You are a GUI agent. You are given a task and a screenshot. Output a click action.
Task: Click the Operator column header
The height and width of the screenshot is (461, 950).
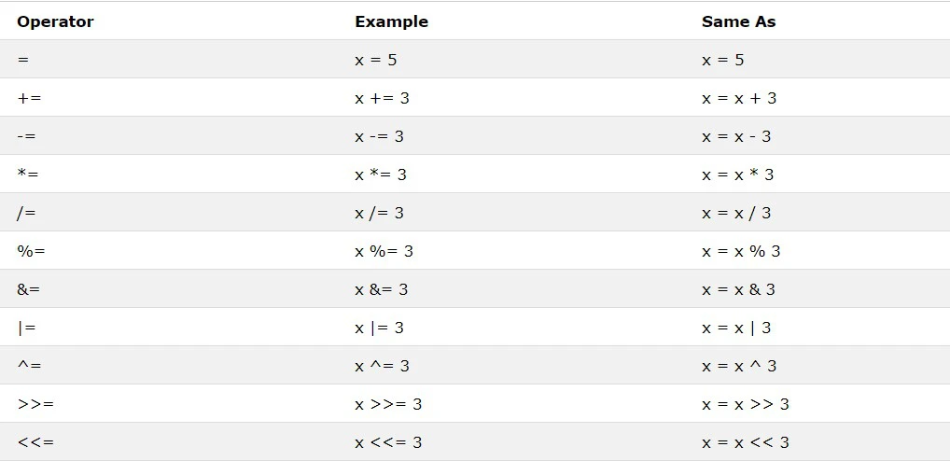(55, 21)
